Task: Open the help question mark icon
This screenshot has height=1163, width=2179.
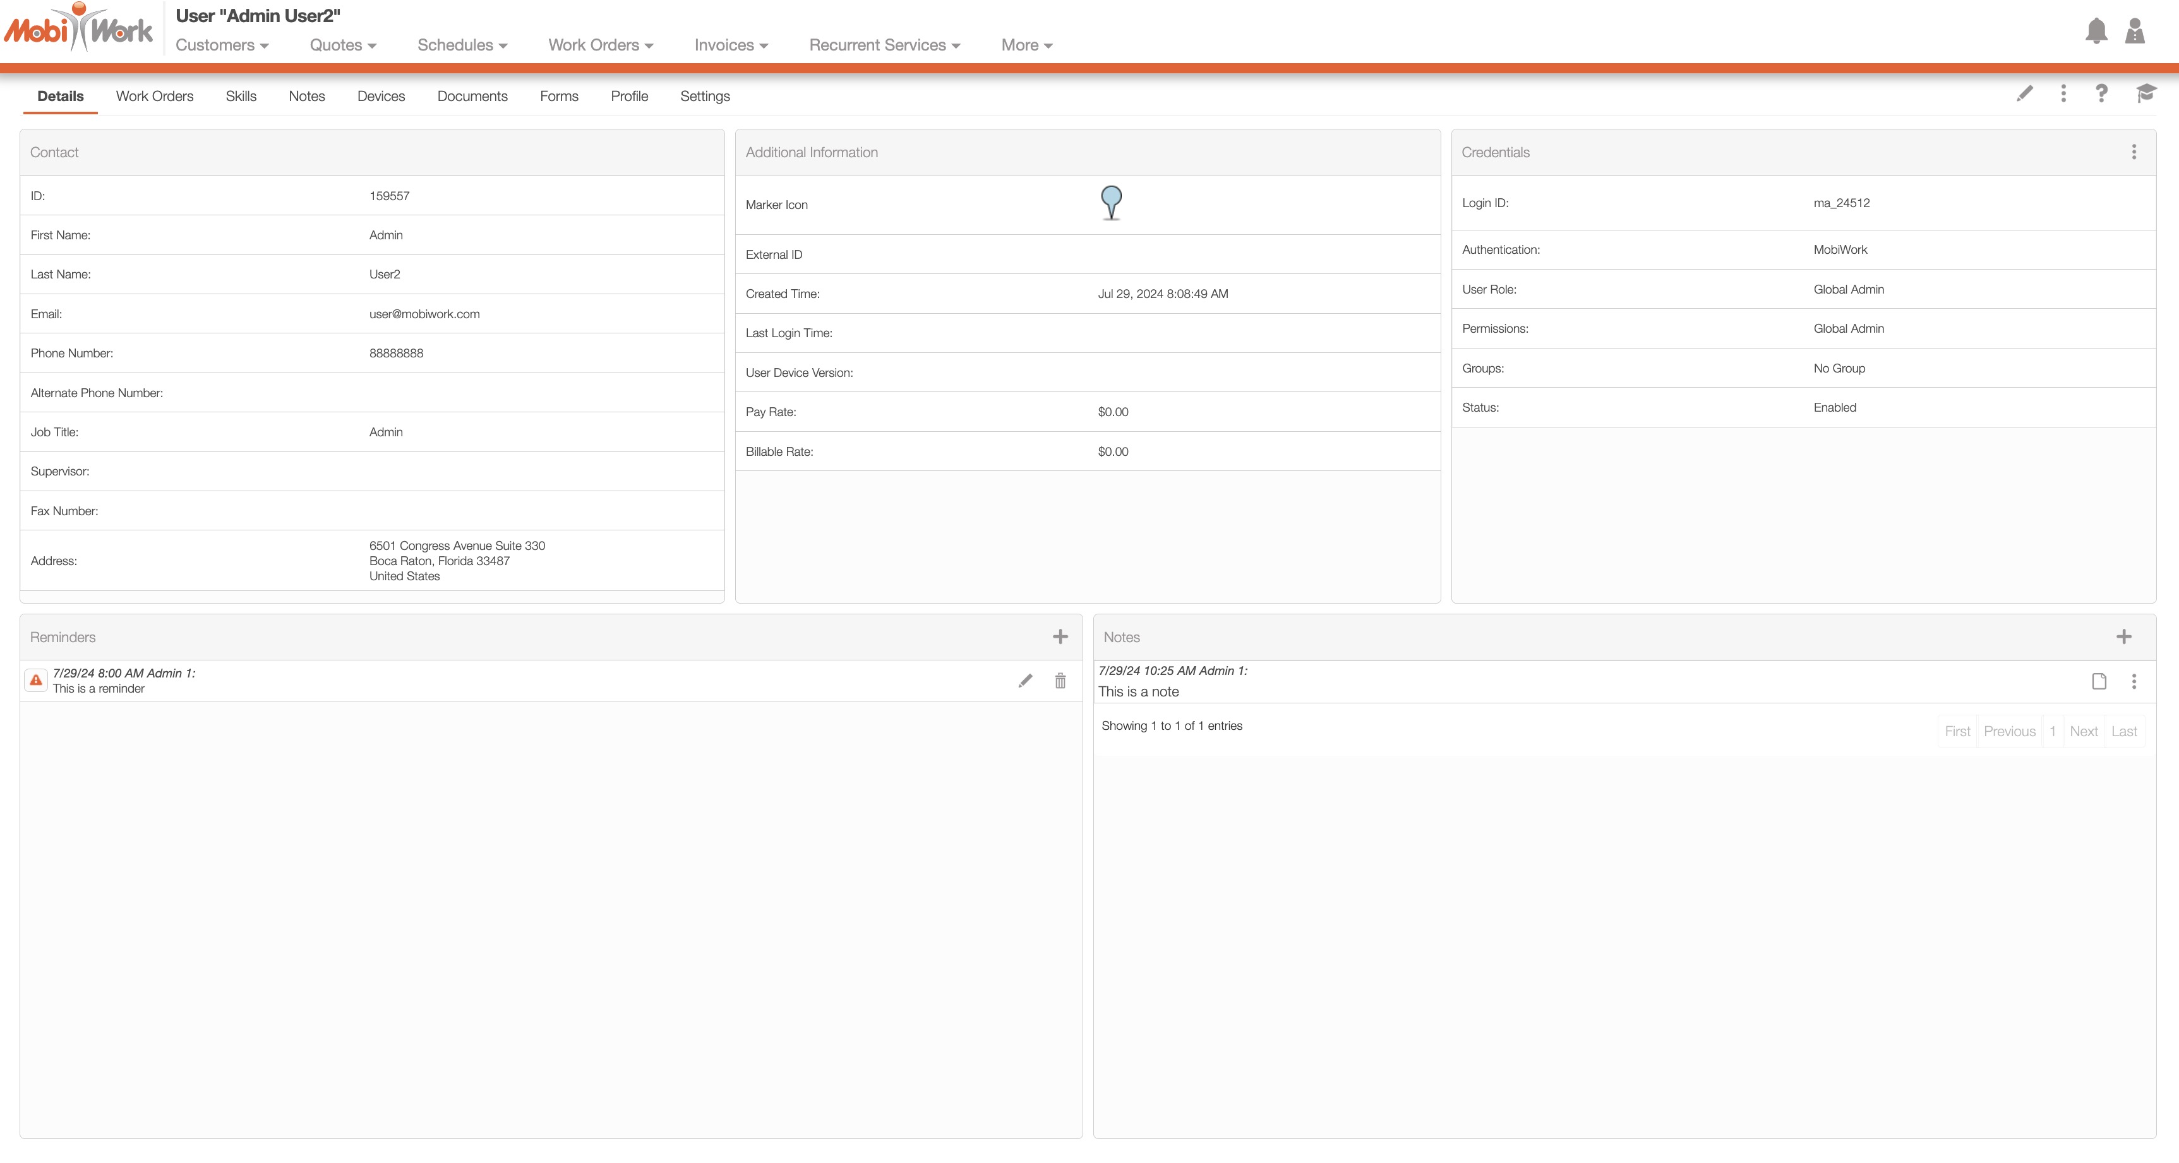Action: [2101, 94]
